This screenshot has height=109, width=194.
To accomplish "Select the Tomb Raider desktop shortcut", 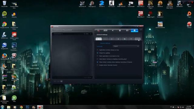I will click(131, 4).
